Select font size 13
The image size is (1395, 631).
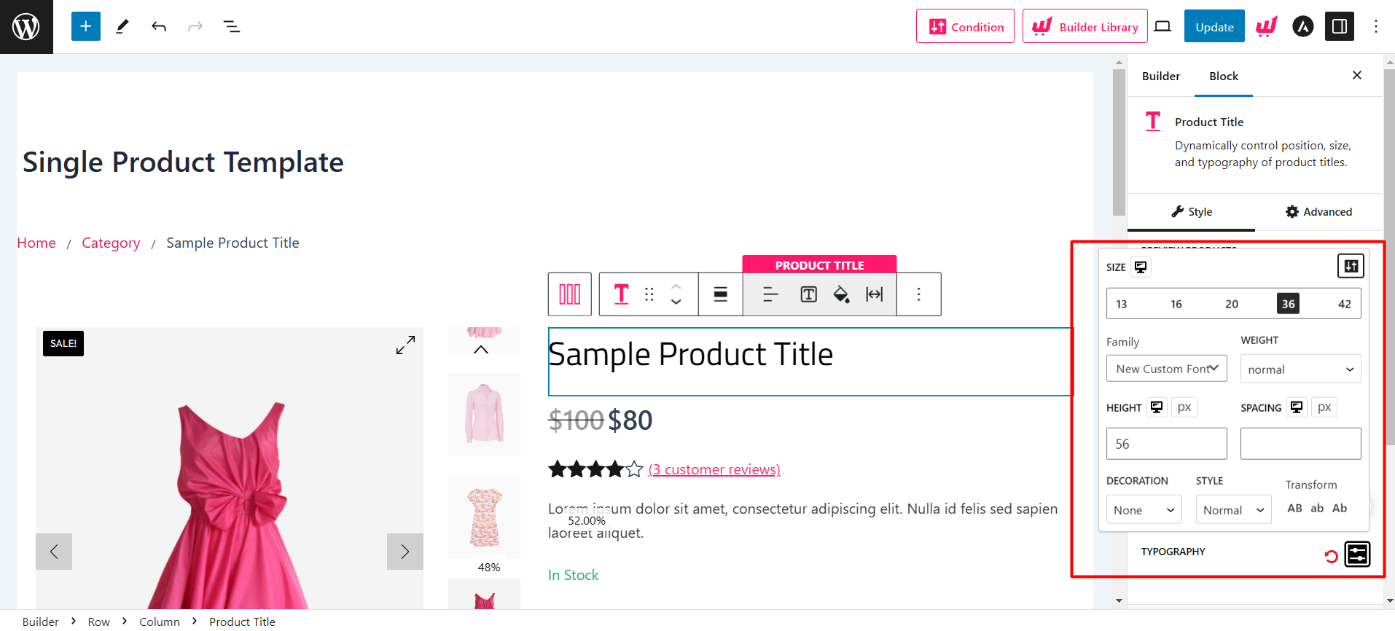[1122, 304]
